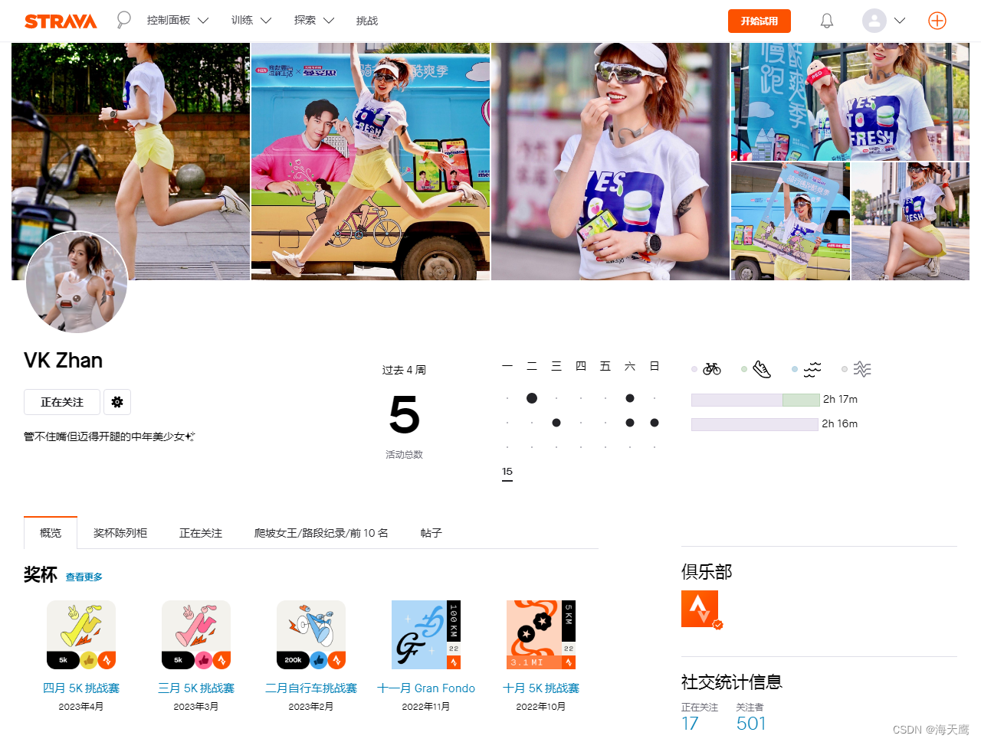Open the notifications bell
This screenshot has width=981, height=742.
(x=826, y=21)
